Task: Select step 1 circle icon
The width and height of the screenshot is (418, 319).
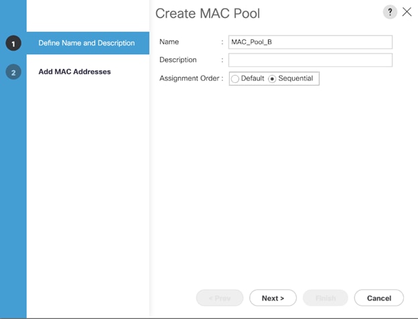Action: [13, 43]
